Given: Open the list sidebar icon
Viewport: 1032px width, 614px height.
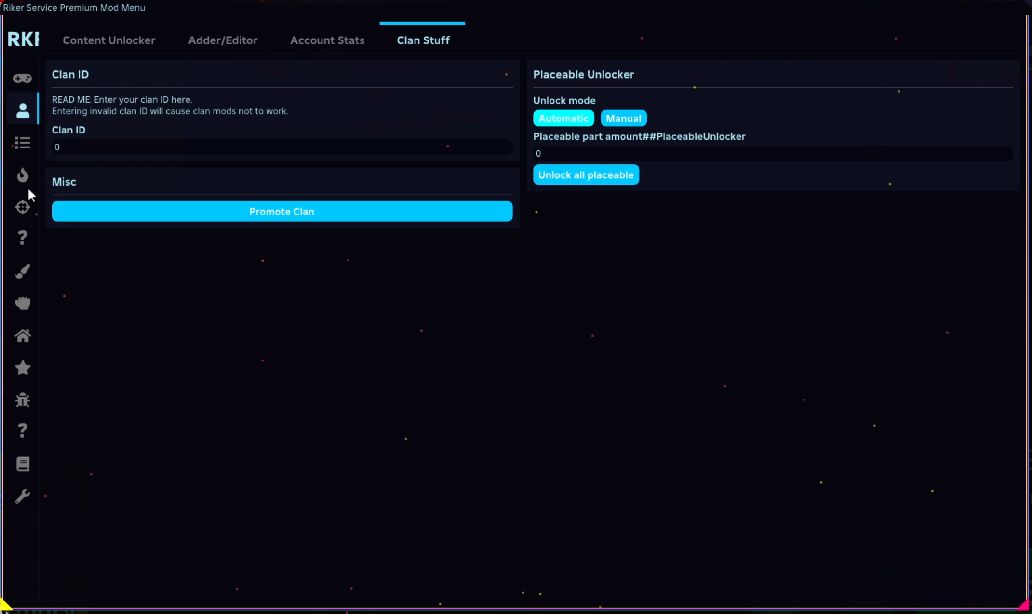Looking at the screenshot, I should (23, 143).
